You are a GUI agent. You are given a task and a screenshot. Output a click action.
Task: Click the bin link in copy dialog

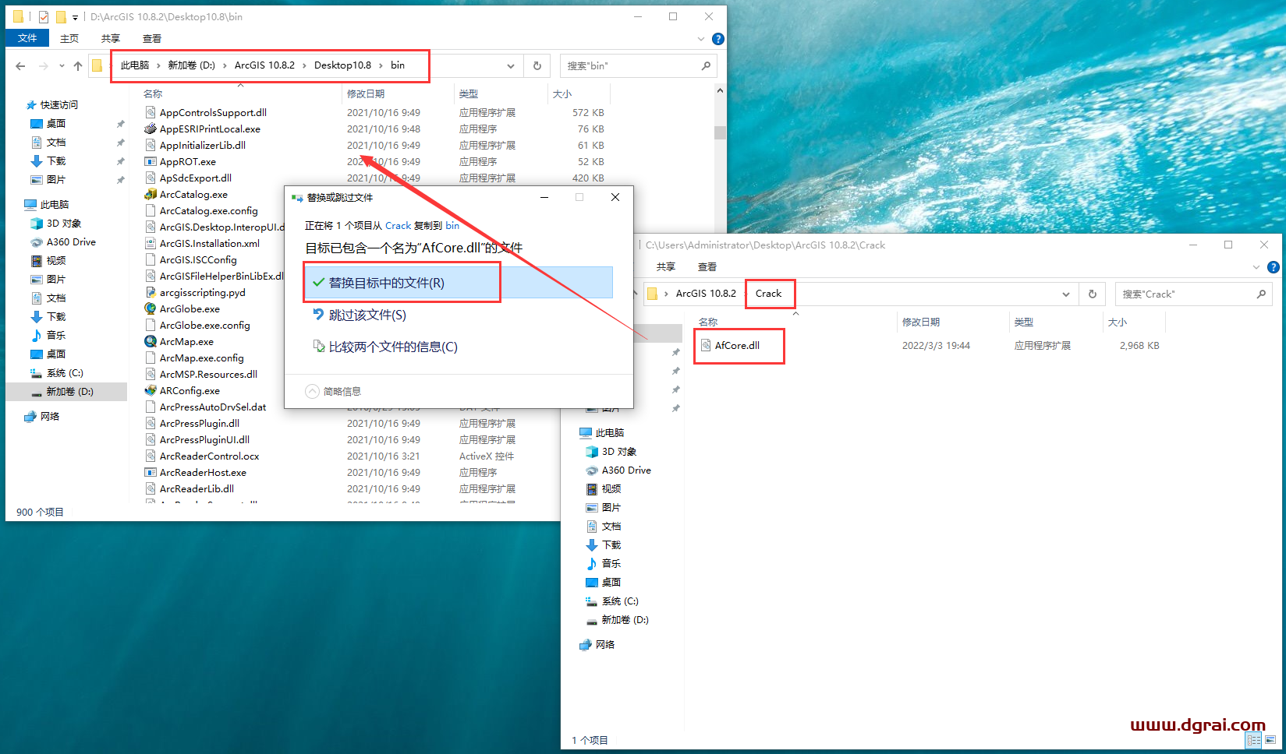click(x=452, y=226)
